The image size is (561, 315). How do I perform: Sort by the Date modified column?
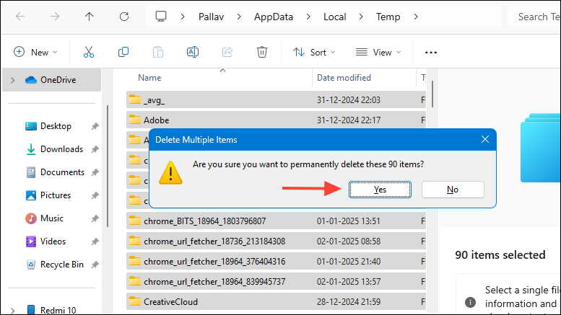pos(344,77)
